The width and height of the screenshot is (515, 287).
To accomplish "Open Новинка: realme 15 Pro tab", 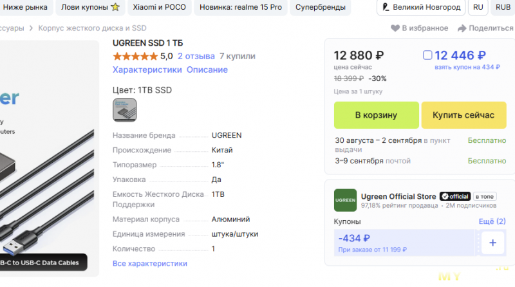I will pyautogui.click(x=240, y=7).
